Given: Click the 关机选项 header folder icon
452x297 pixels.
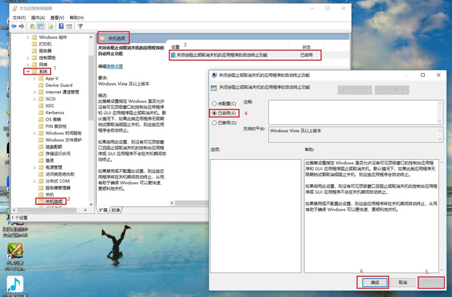Looking at the screenshot, I should click(x=102, y=38).
